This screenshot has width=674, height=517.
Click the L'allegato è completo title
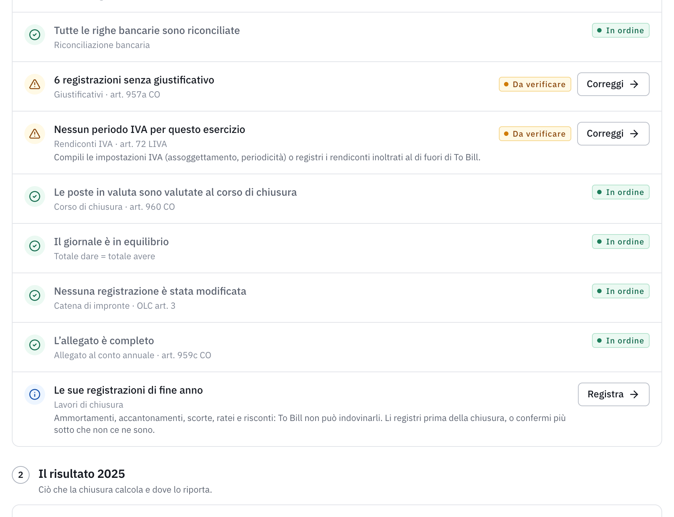click(104, 341)
